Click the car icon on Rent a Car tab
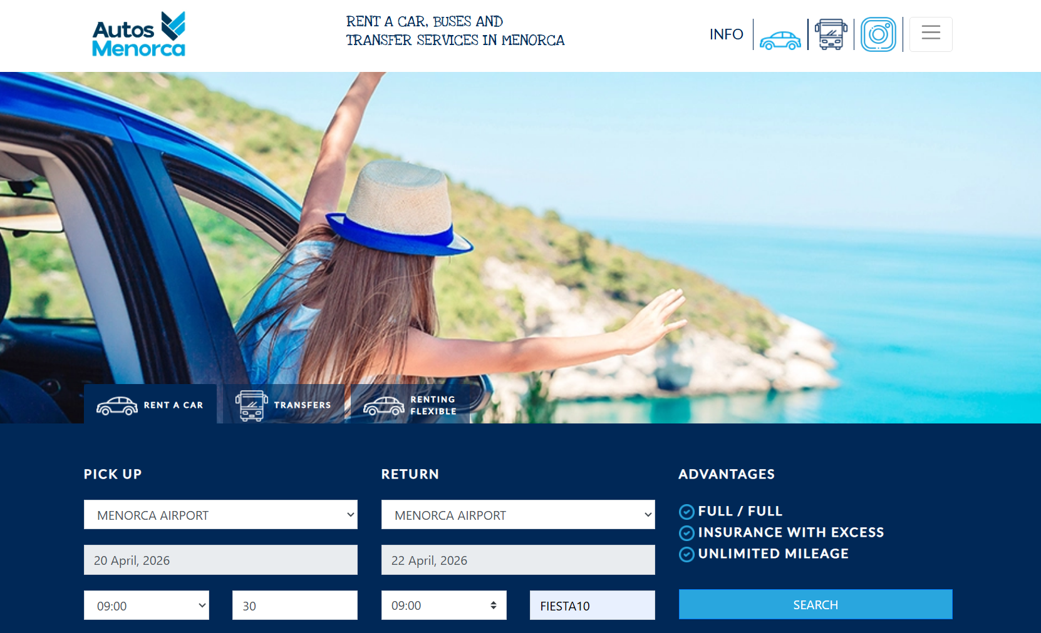Viewport: 1041px width, 633px height. click(117, 405)
